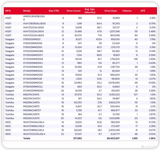This screenshot has height=150, width=160.
Task: Click the AFR column header
Action: coord(143,11)
